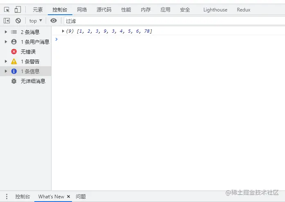The height and width of the screenshot is (202, 285).
Task: Select the 1 条用户消息 sidebar row
Action: pyautogui.click(x=26, y=42)
